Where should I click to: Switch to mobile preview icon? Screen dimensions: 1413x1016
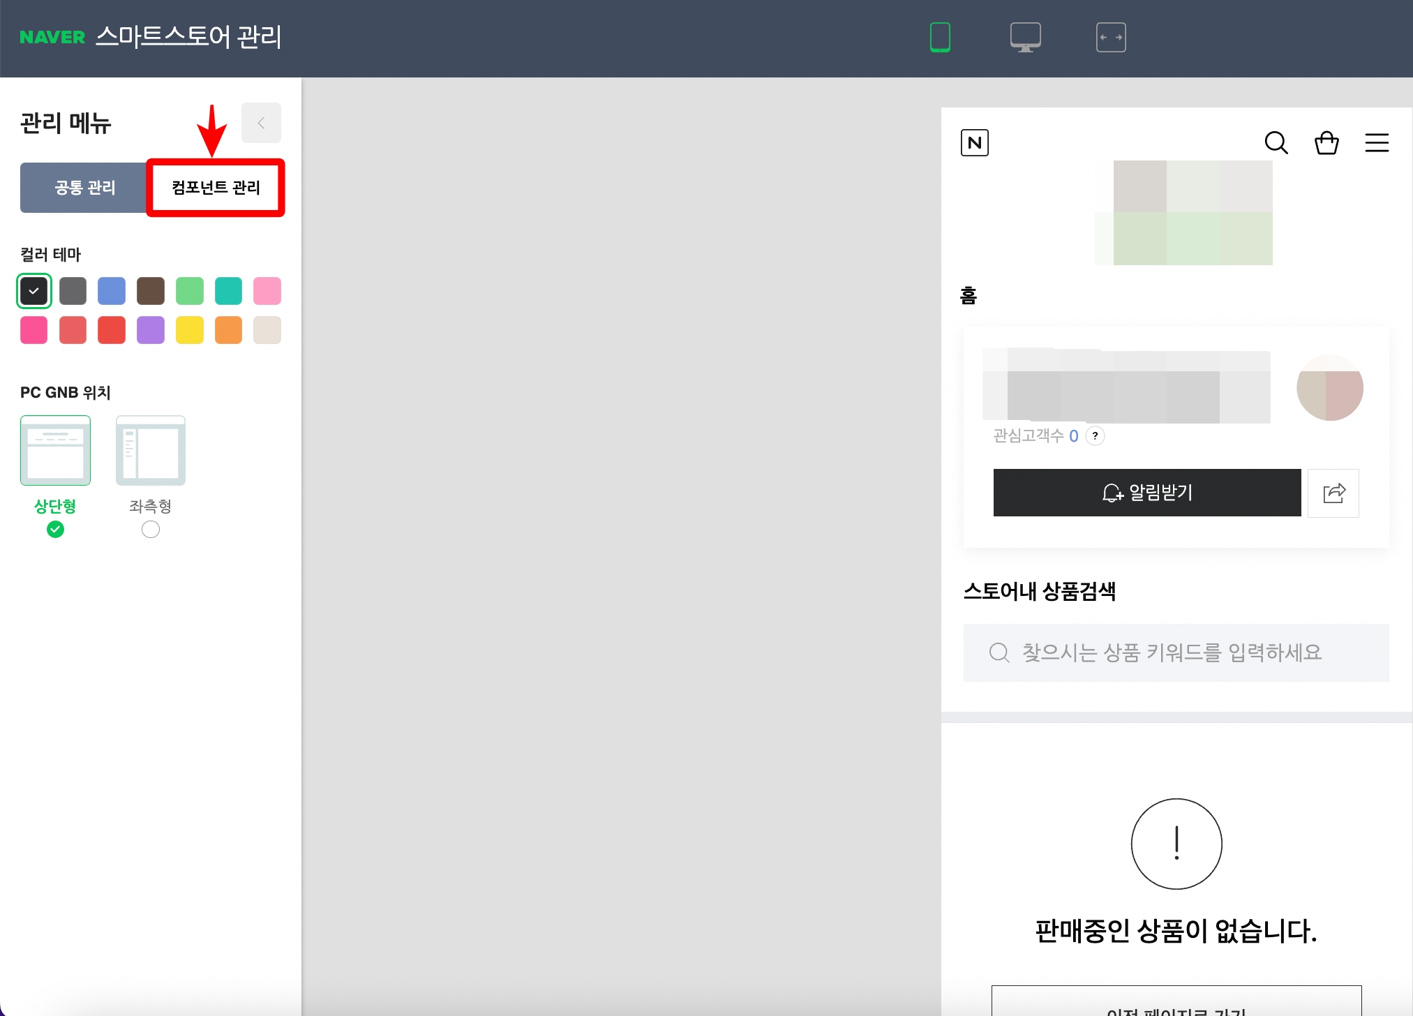pyautogui.click(x=940, y=37)
